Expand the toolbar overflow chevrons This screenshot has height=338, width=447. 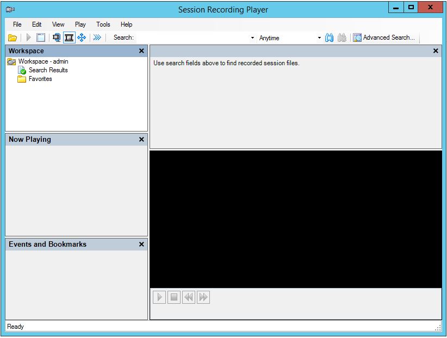point(97,37)
